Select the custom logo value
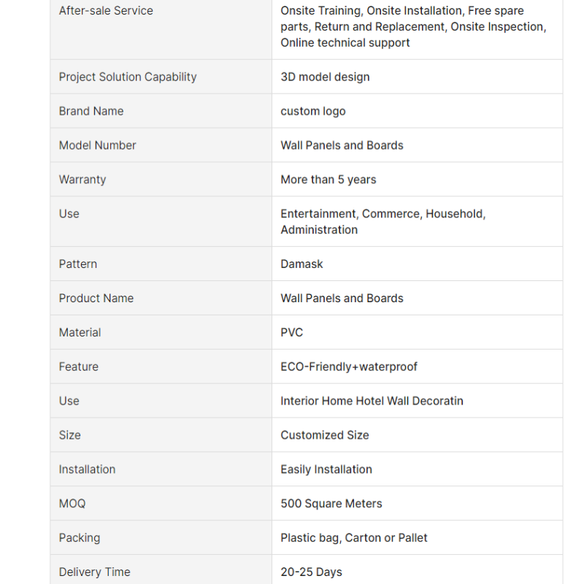This screenshot has height=584, width=584. point(313,112)
